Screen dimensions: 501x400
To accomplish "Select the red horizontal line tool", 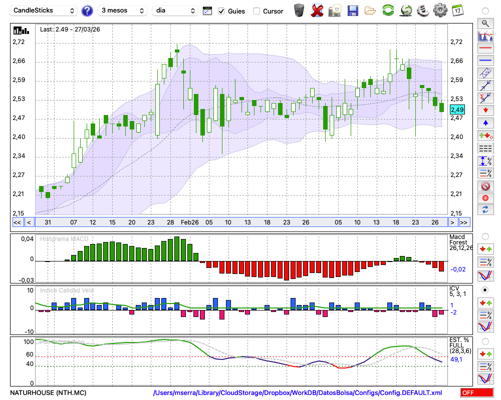I will [485, 48].
